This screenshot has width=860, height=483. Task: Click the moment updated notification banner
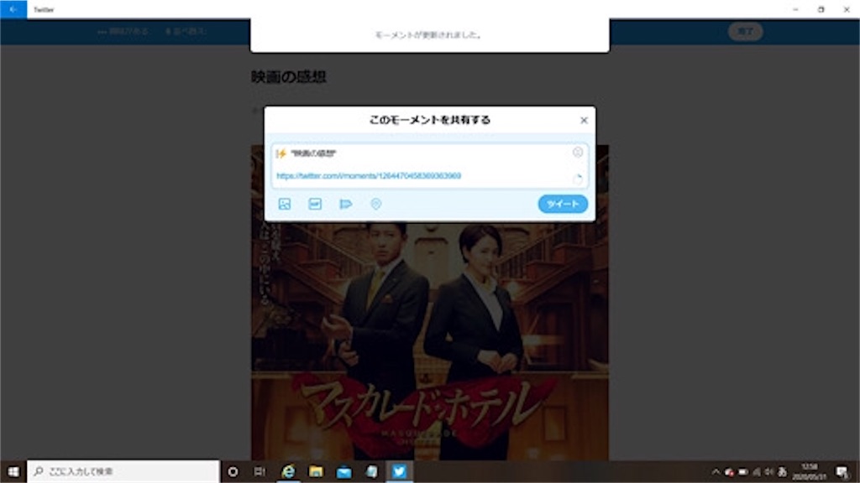(429, 35)
